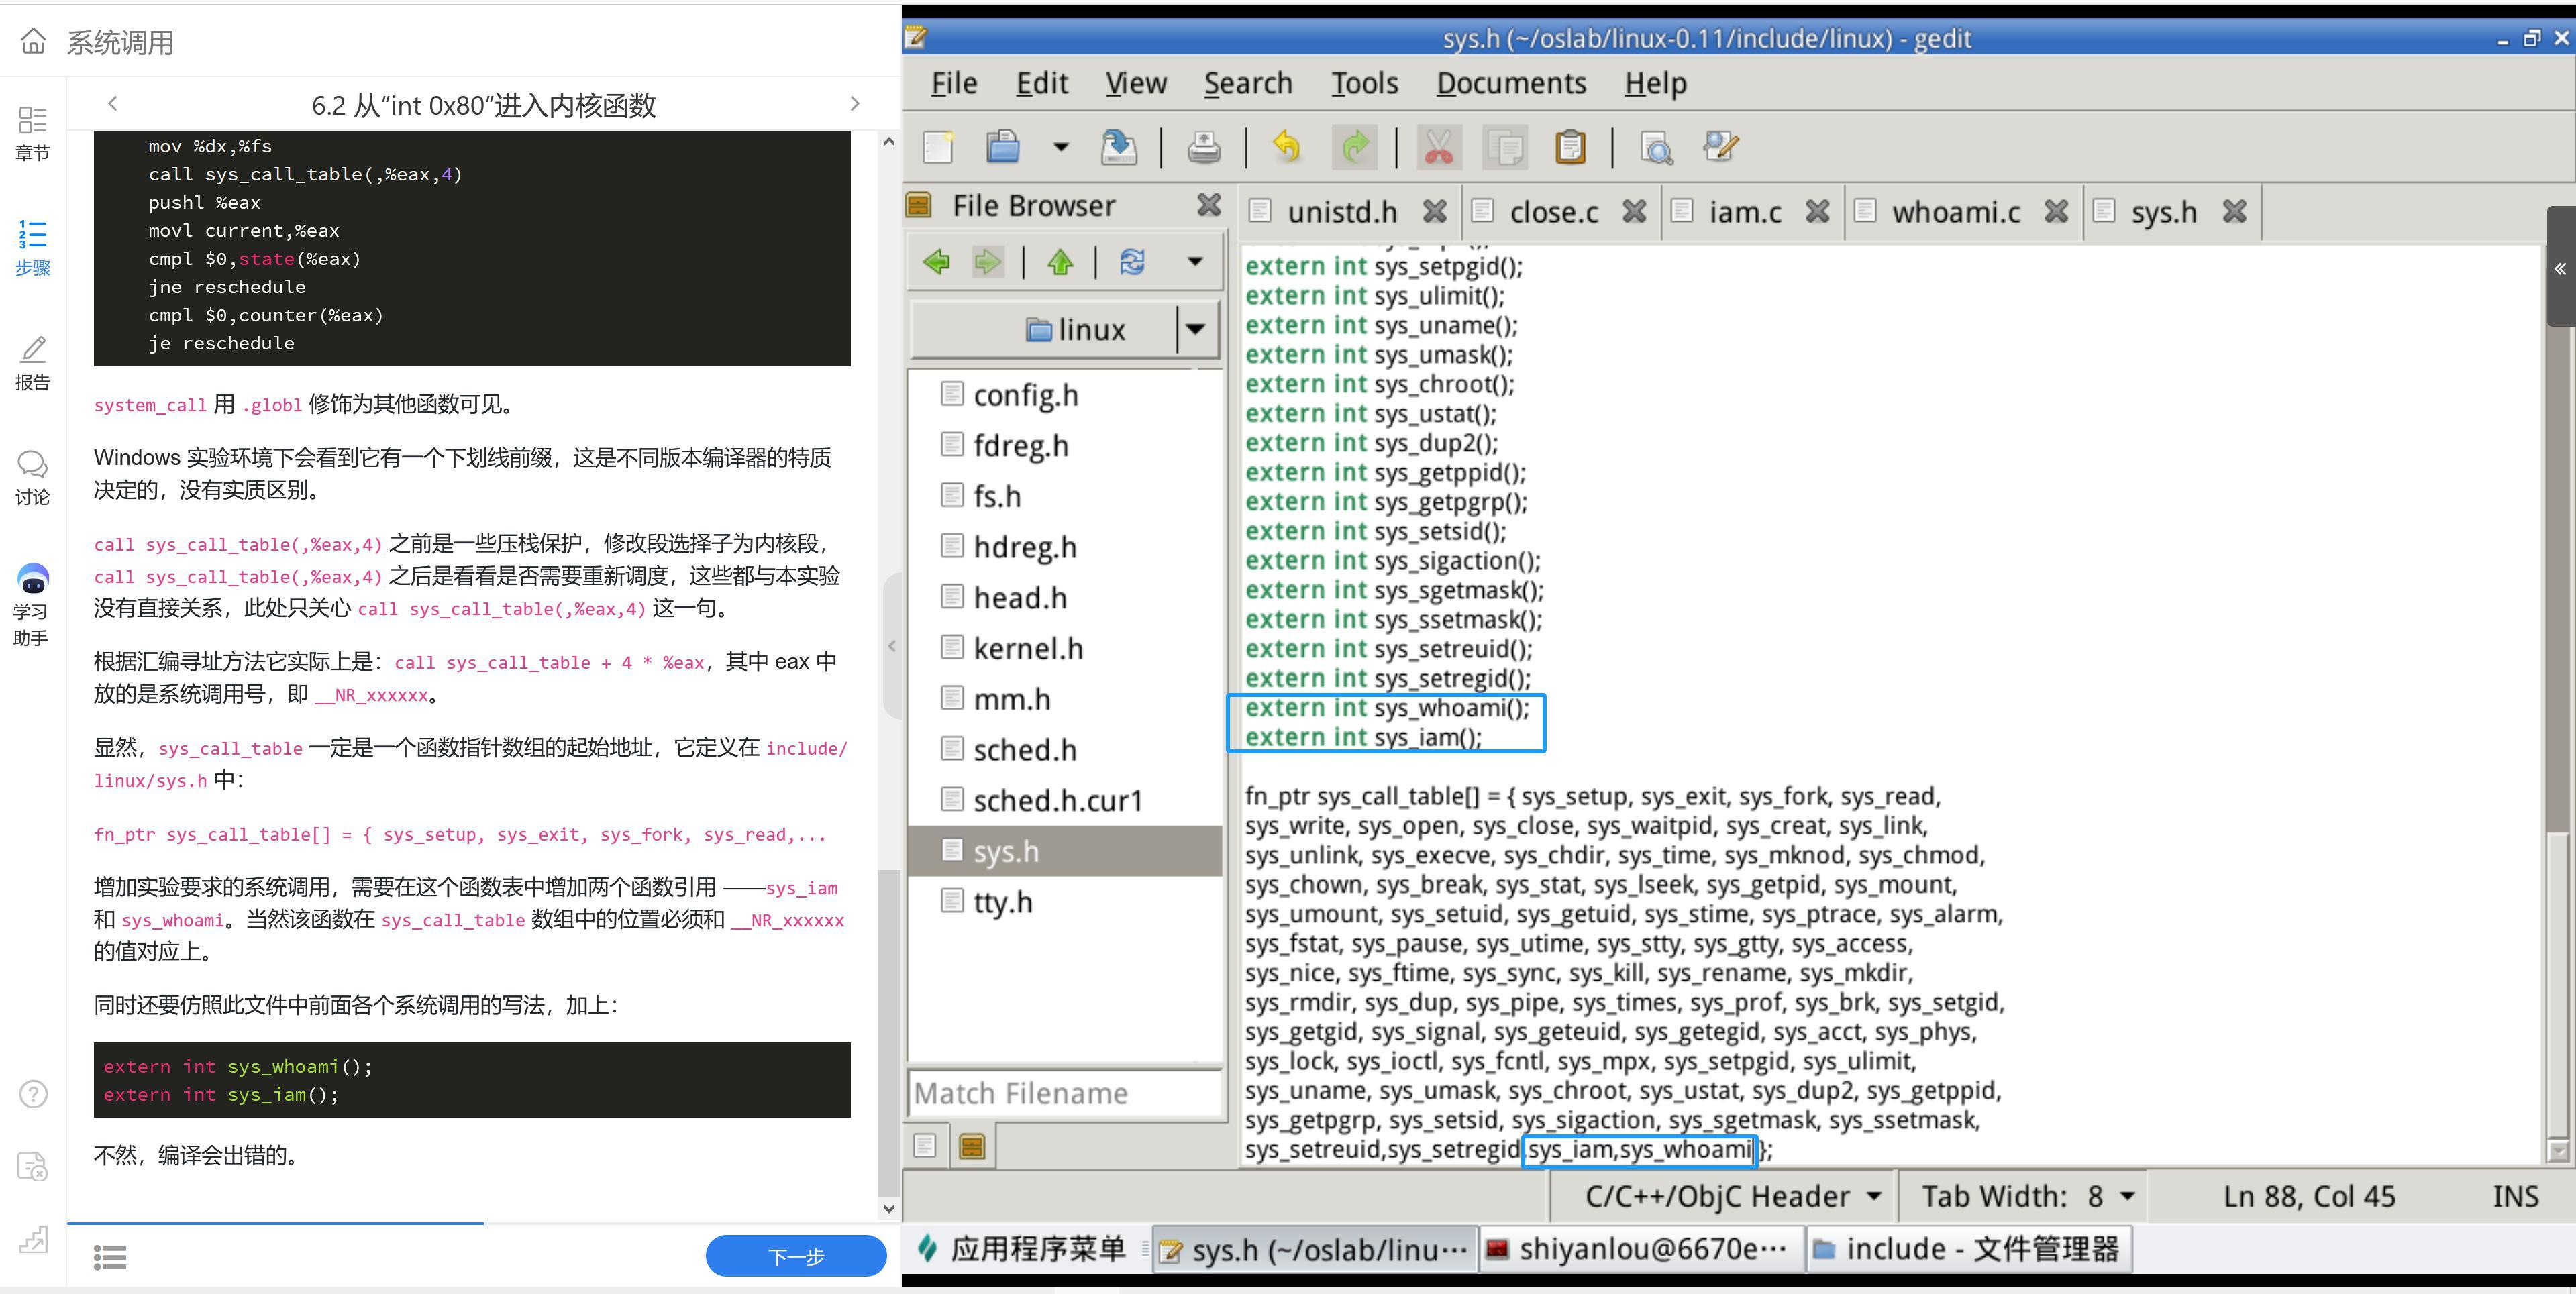This screenshot has width=2576, height=1294.
Task: Click the Match Filename input field
Action: [1064, 1093]
